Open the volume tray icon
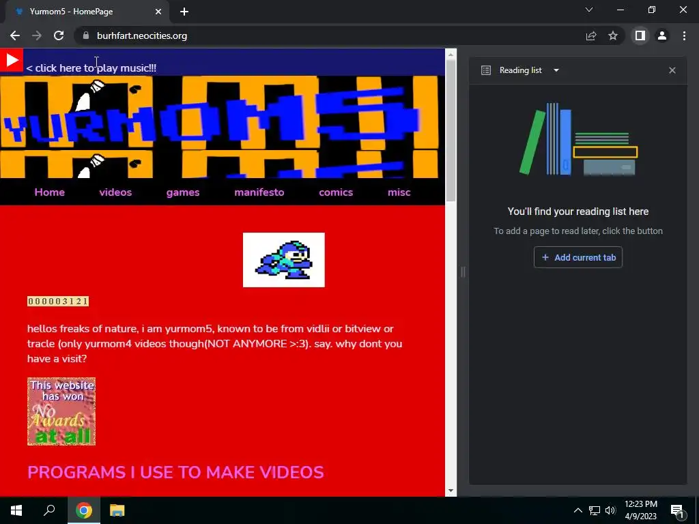The width and height of the screenshot is (699, 524). click(x=610, y=510)
